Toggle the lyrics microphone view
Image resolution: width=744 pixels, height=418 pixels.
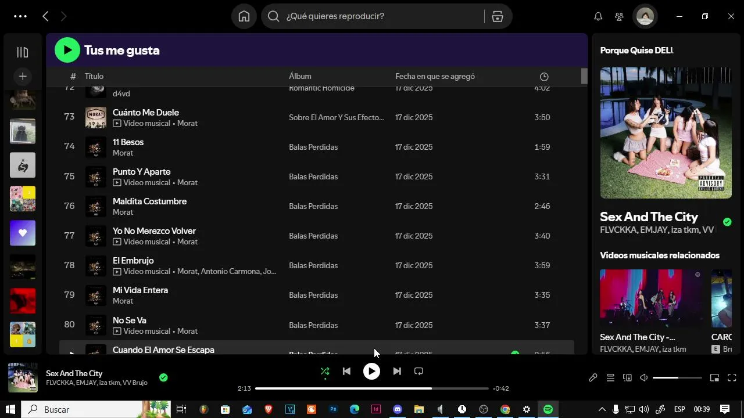coord(593,377)
